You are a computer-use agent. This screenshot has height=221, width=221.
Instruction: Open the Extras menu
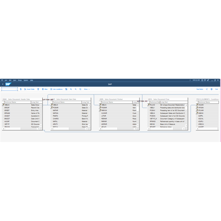pos(20,80)
